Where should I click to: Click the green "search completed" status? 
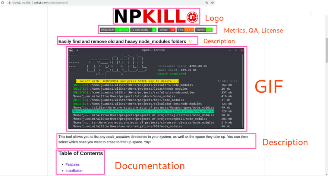tap(171, 74)
